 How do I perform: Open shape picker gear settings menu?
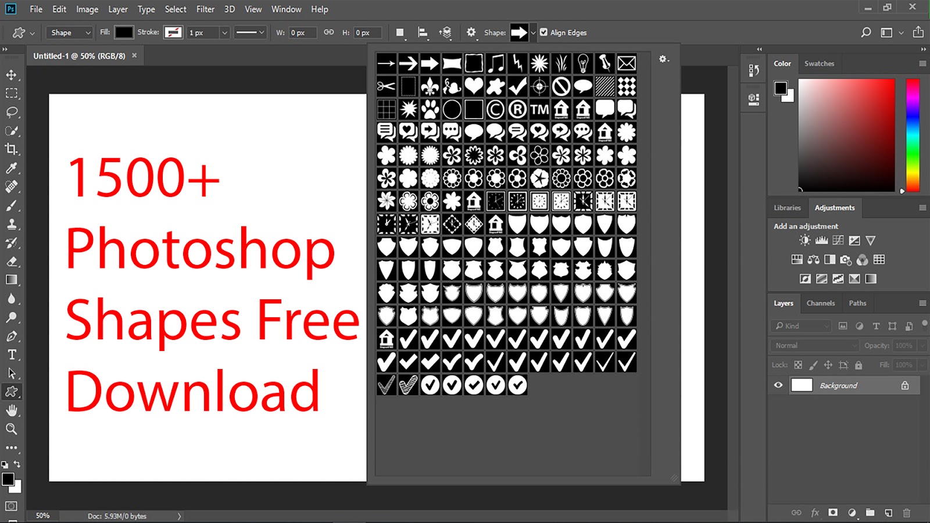click(664, 59)
